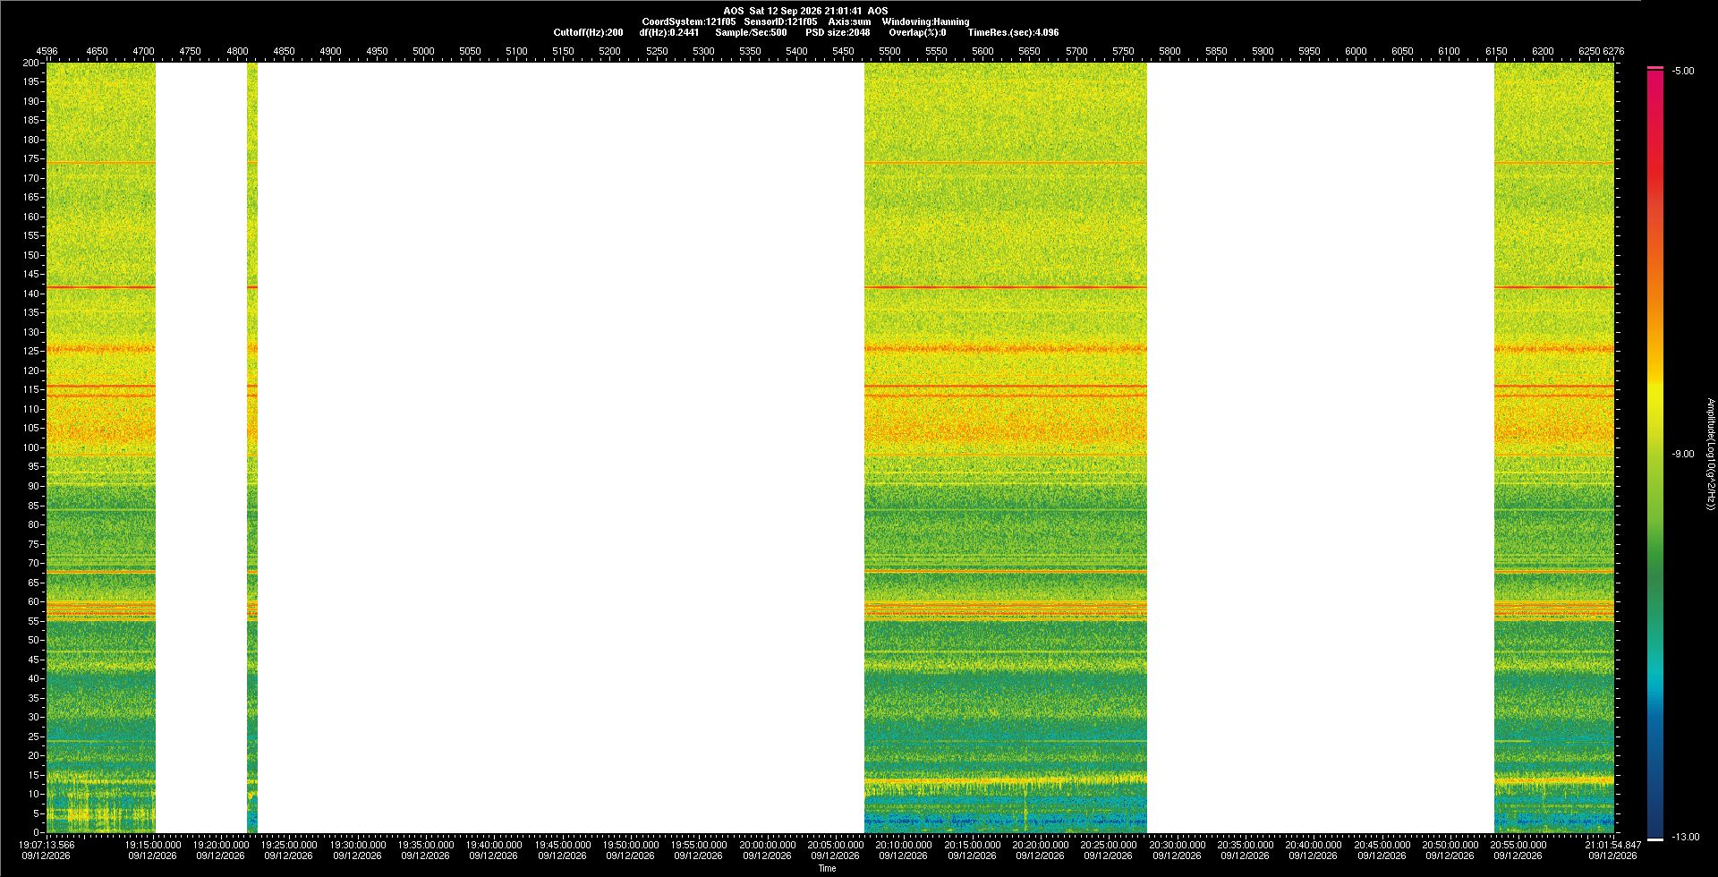This screenshot has width=1718, height=877.
Task: Select the pink top marker of the colorbar
Action: [x=1655, y=68]
